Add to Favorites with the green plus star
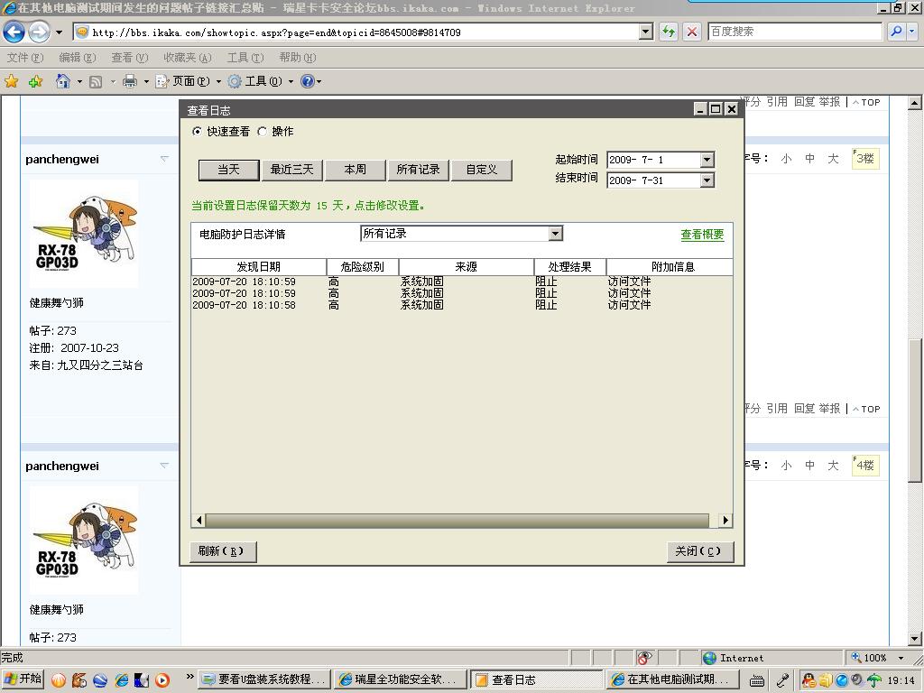The width and height of the screenshot is (924, 693). 35,81
